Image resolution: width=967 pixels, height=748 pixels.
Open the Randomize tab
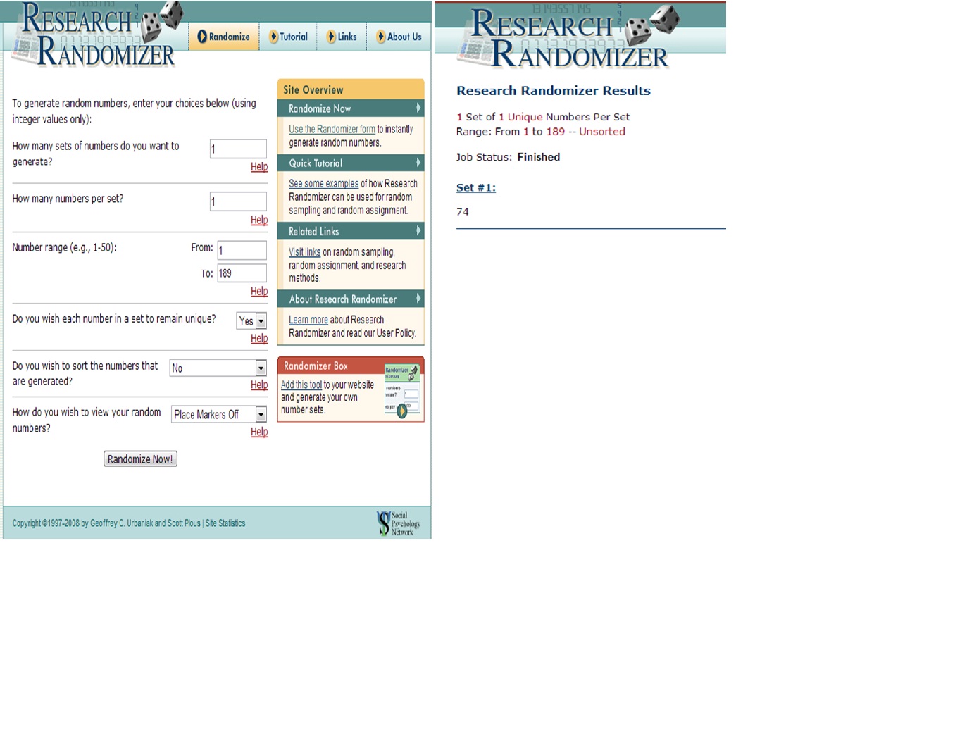223,37
